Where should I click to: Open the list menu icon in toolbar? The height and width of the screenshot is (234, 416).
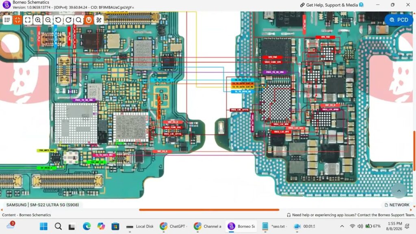coord(7,20)
